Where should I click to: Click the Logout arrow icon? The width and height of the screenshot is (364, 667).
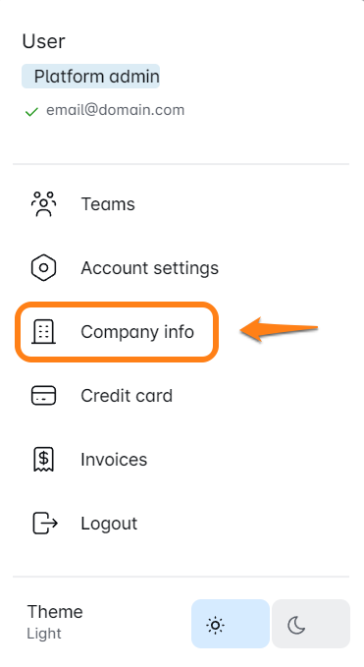tap(45, 524)
